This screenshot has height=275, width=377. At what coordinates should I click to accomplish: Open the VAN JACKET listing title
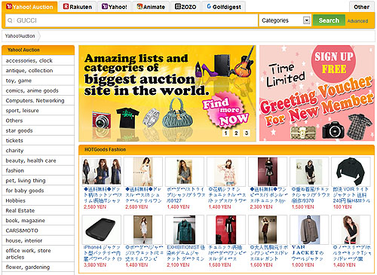pos(308,253)
